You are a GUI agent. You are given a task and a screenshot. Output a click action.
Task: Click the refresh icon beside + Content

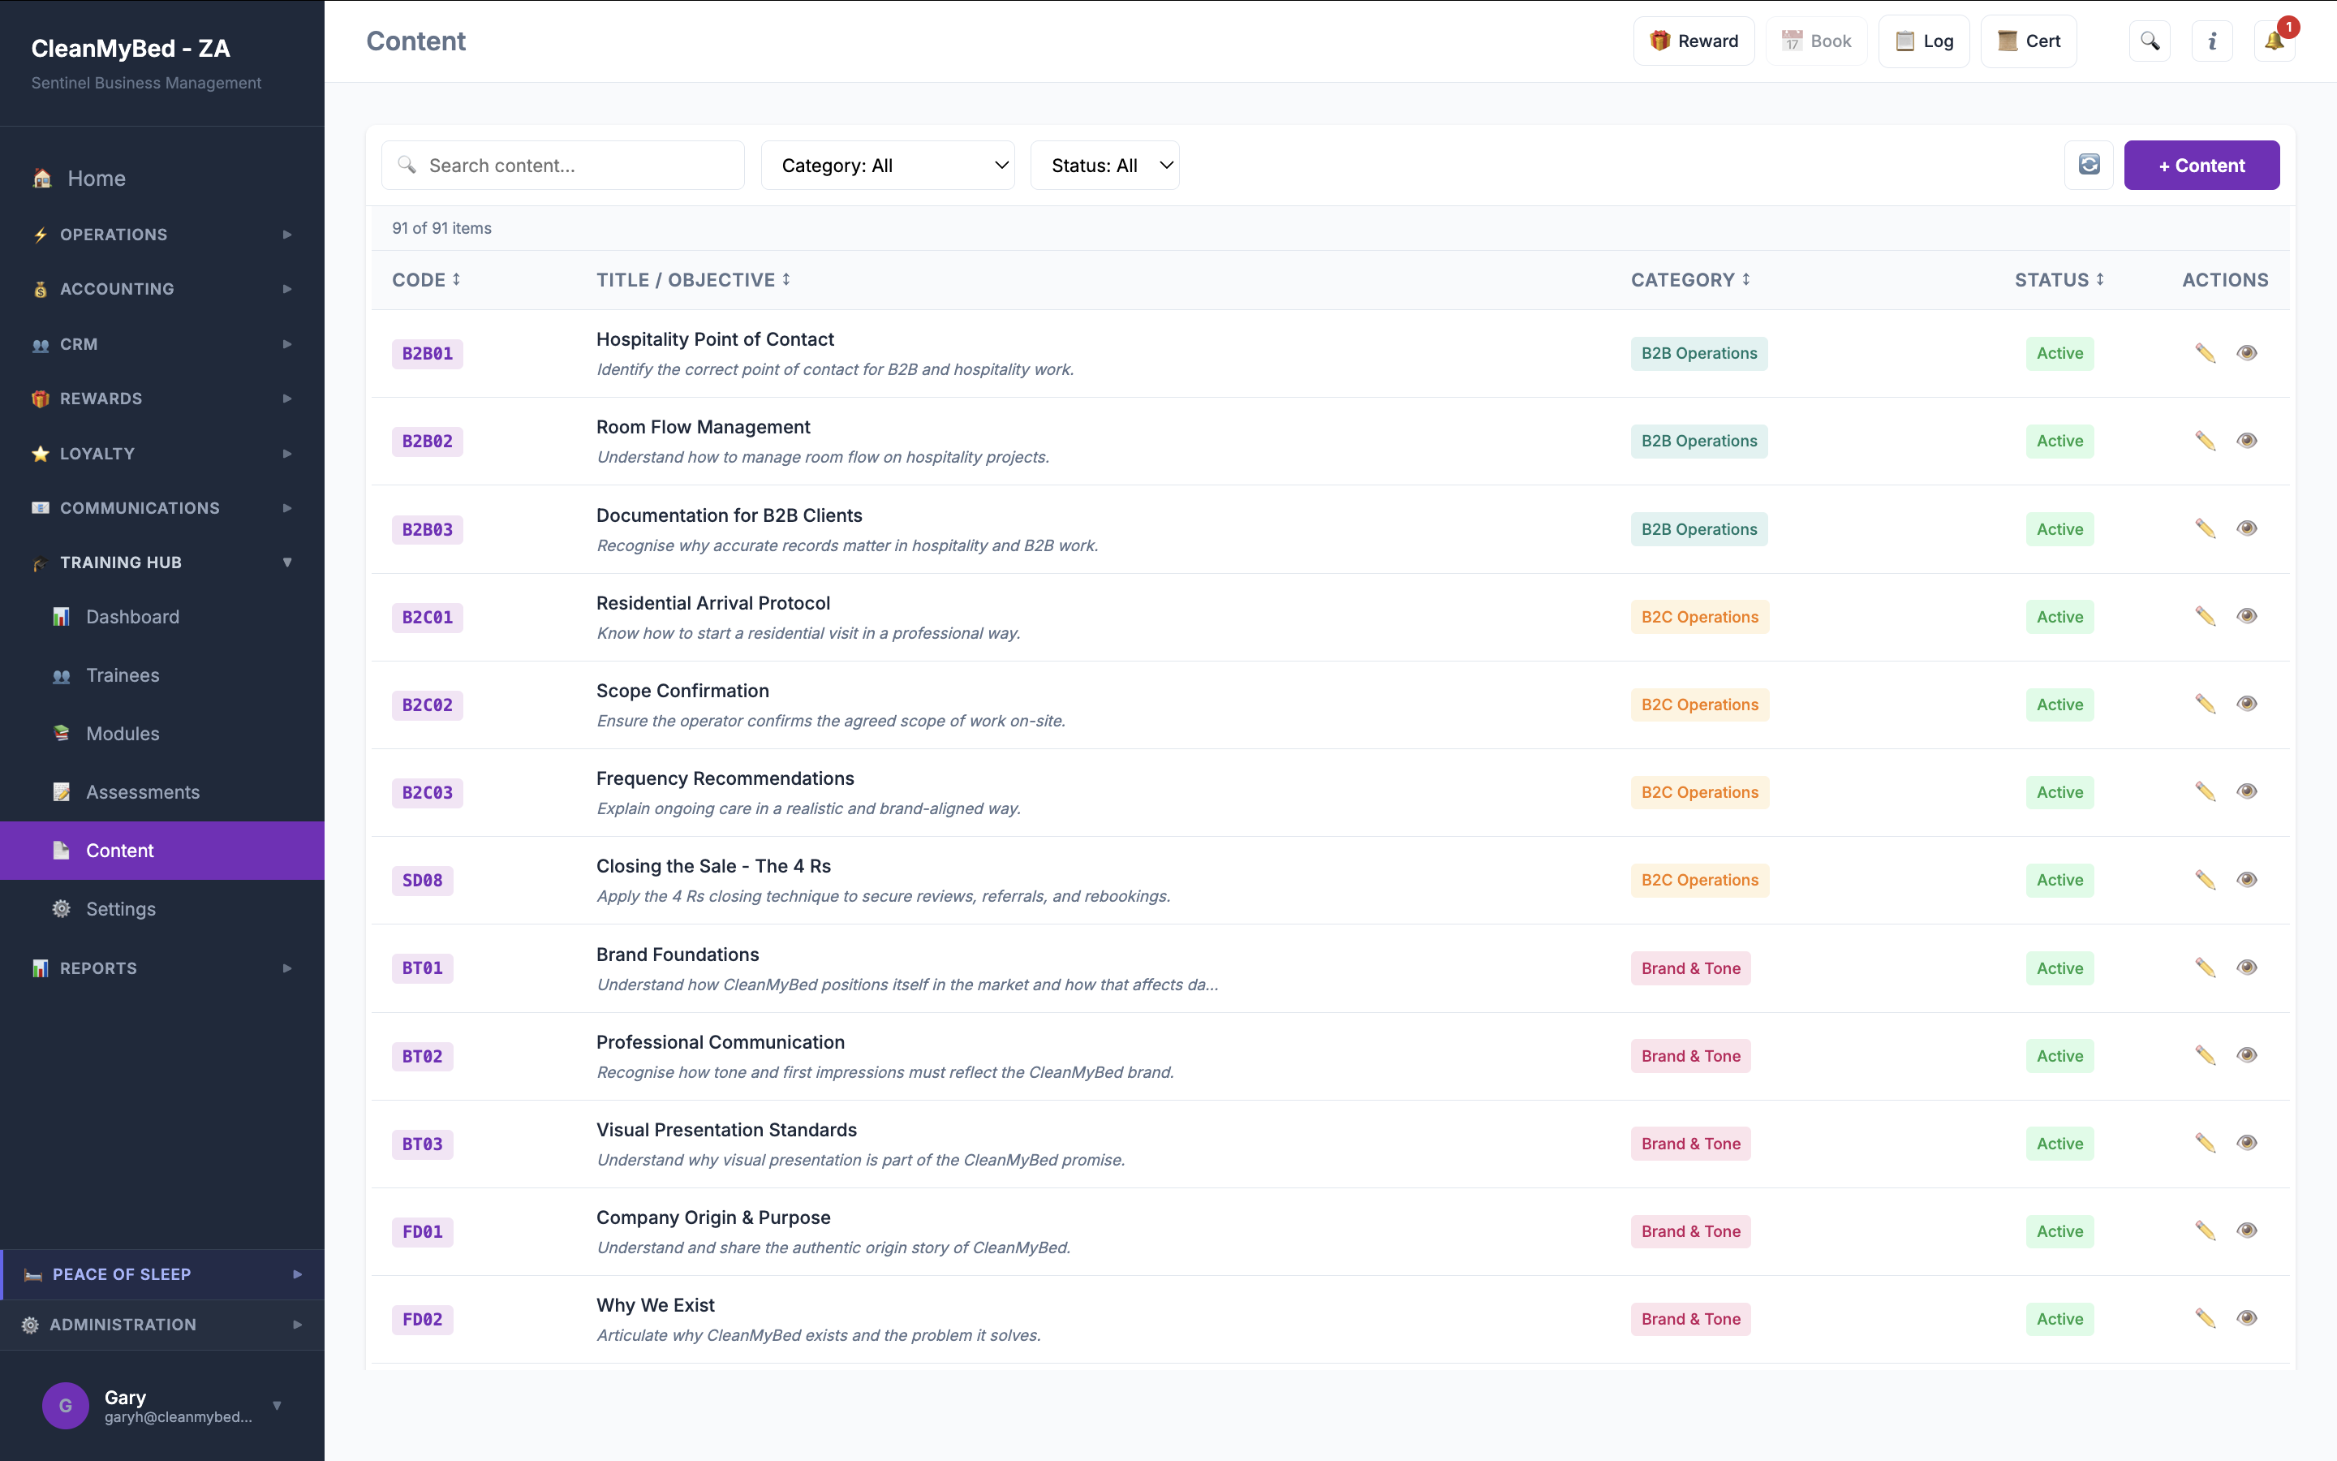click(2089, 166)
